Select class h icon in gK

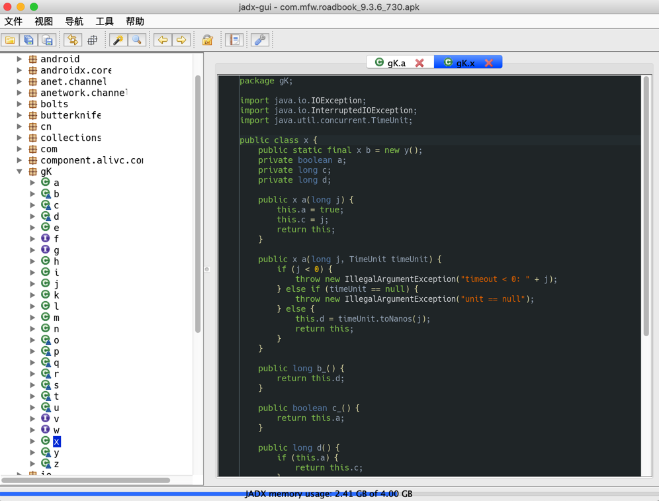46,261
